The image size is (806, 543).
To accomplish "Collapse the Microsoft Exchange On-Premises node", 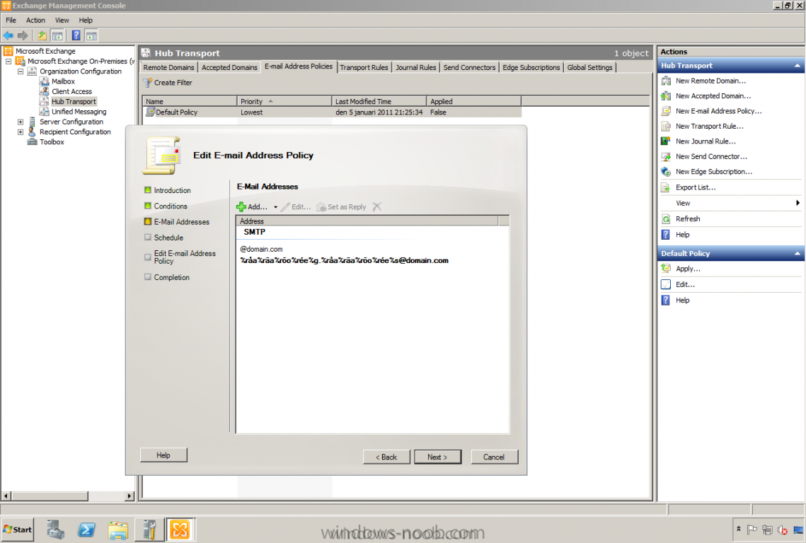I will 8,61.
